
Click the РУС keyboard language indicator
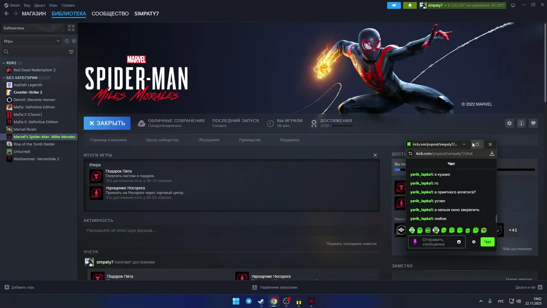tap(501, 301)
